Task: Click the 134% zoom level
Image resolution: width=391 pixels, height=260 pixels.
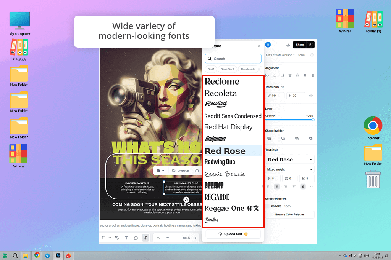Action: pyautogui.click(x=186, y=238)
